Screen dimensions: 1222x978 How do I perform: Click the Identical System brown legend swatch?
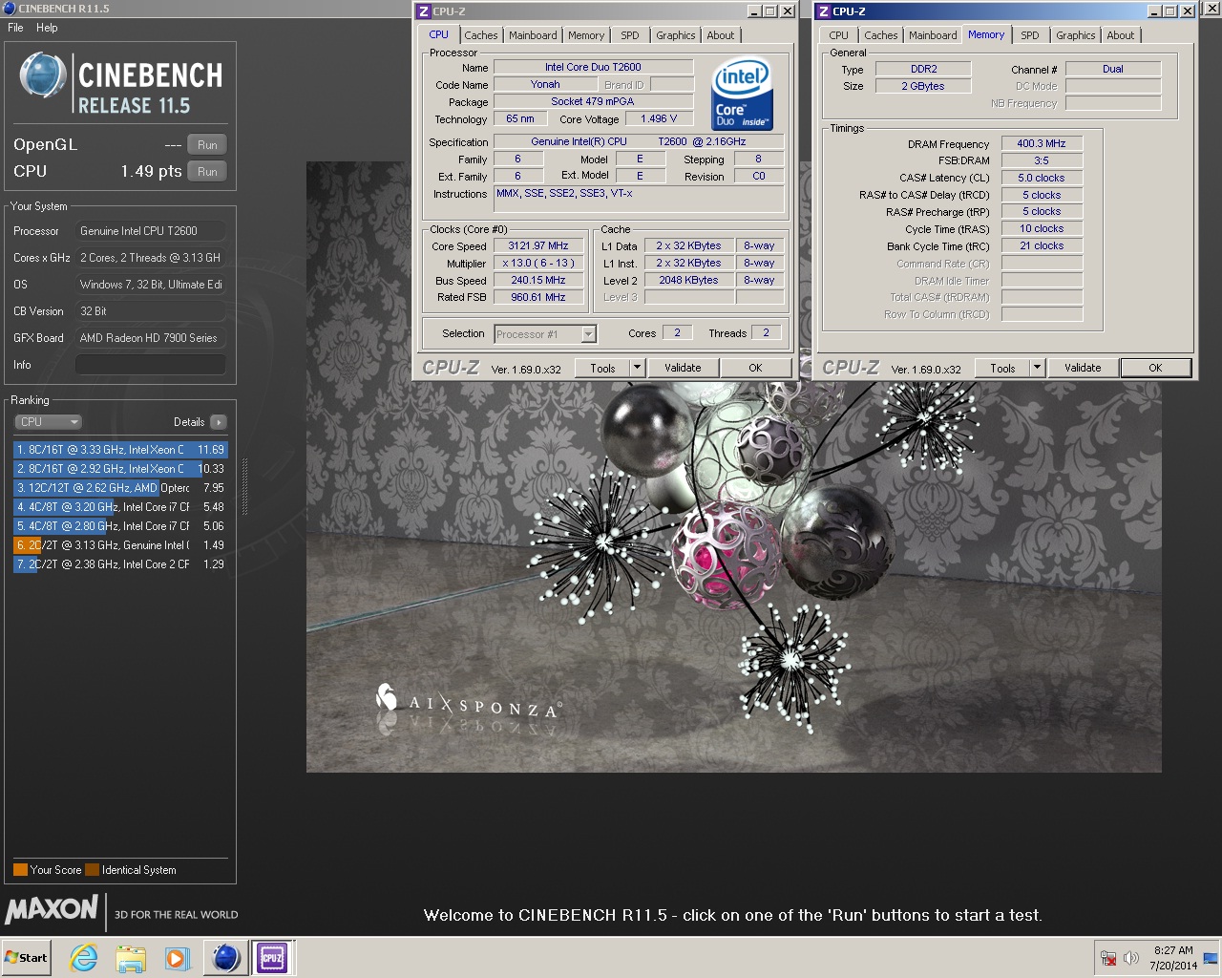(x=92, y=870)
